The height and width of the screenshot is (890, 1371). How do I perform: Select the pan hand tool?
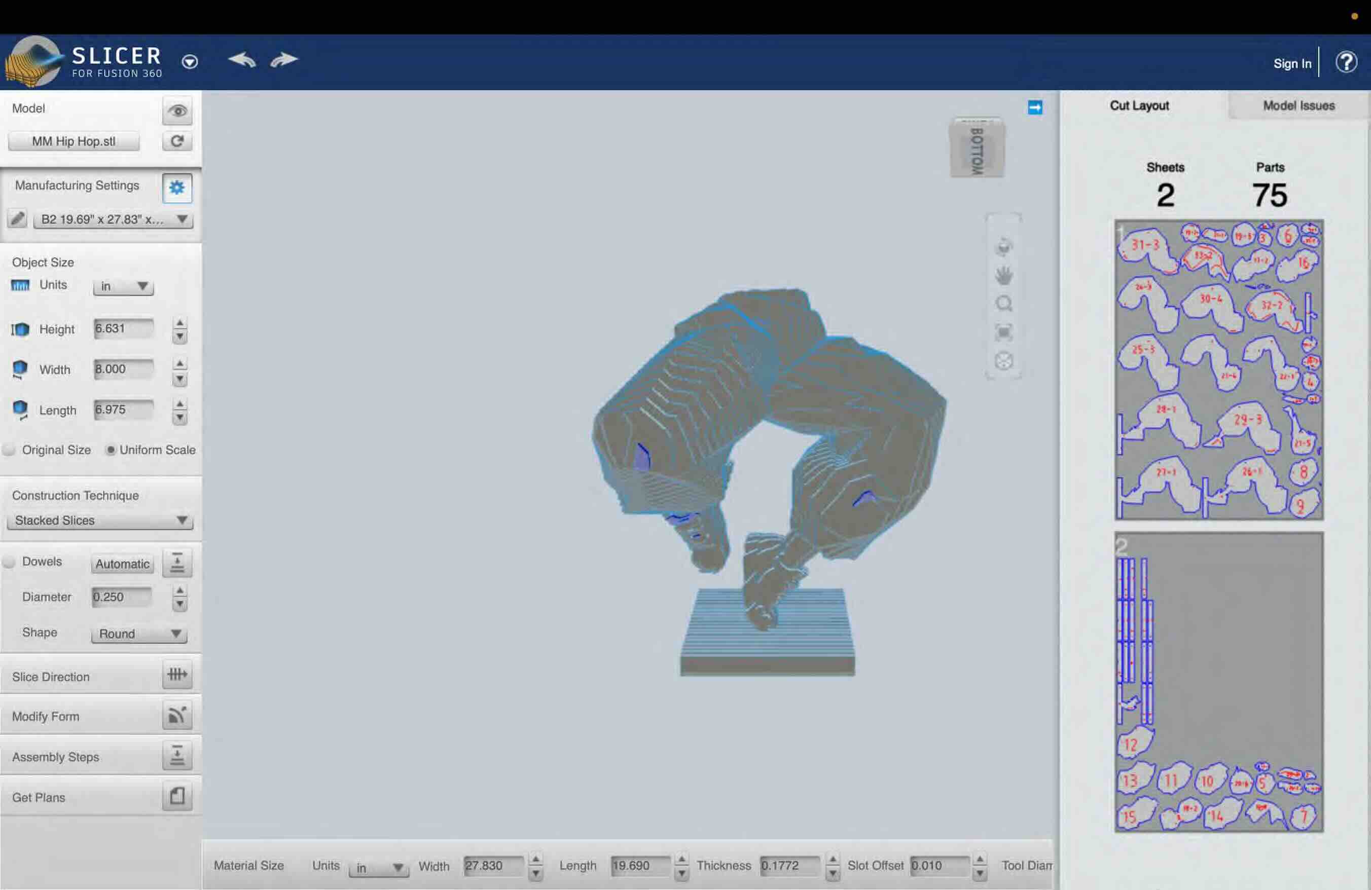[x=1003, y=276]
